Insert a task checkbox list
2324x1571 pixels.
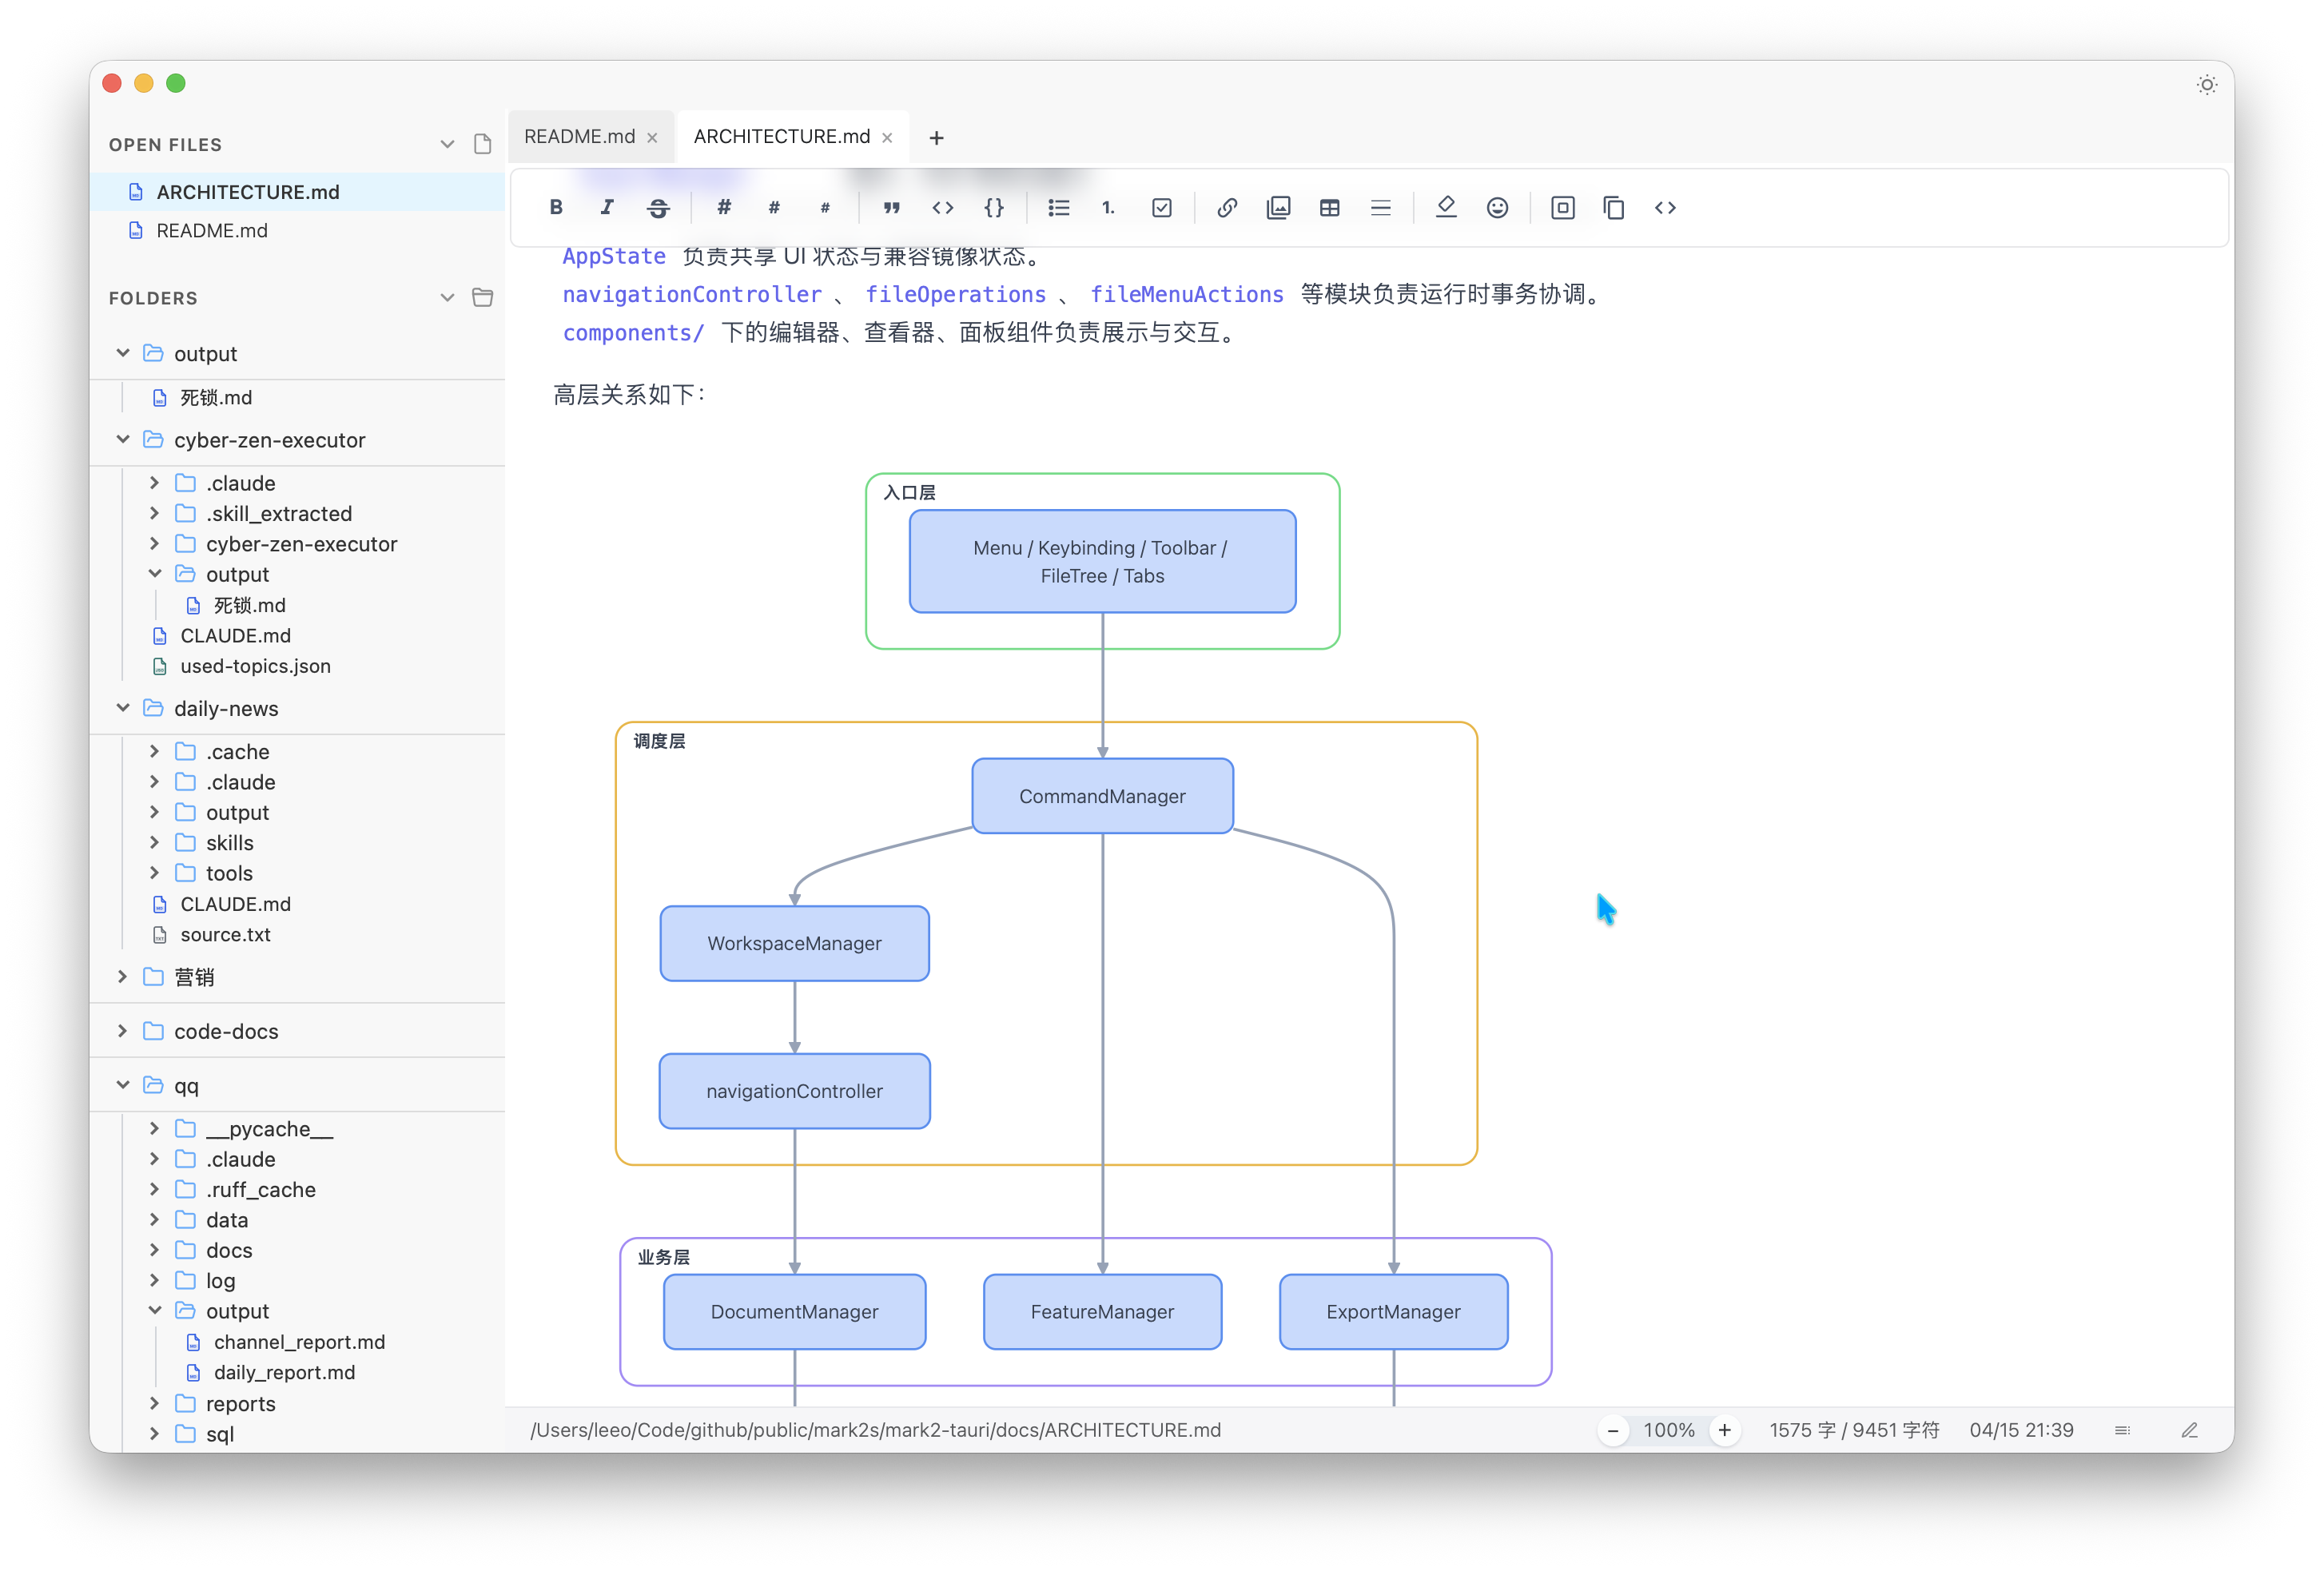(1161, 207)
